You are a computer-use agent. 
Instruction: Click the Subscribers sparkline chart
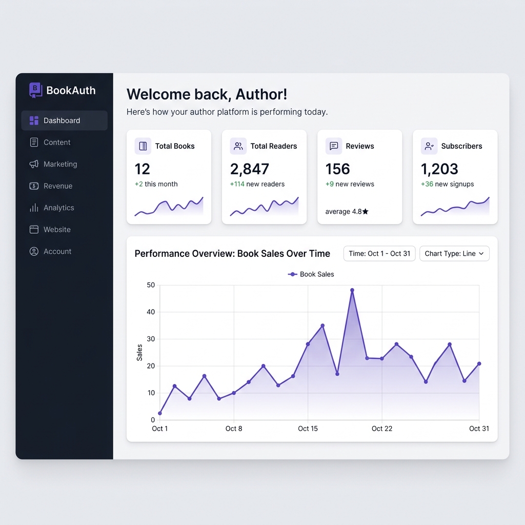(x=455, y=206)
